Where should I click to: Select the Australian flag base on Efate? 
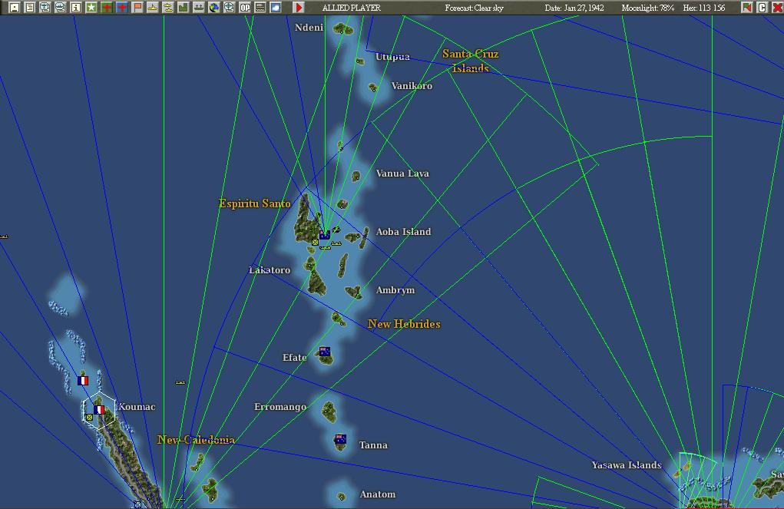[x=325, y=351]
